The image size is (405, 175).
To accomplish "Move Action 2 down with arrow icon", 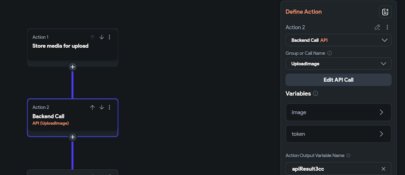I will pyautogui.click(x=102, y=108).
